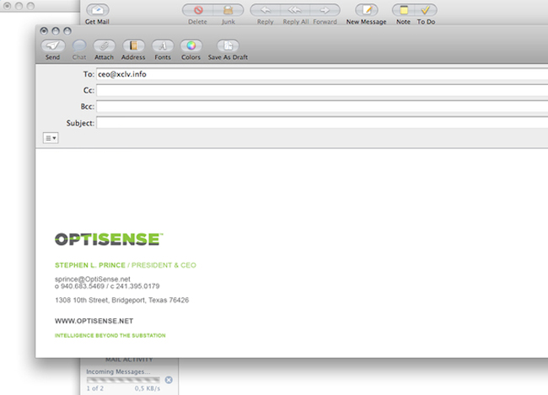Screen dimensions: 548x395
Task: Close the compose message window
Action: (x=44, y=31)
